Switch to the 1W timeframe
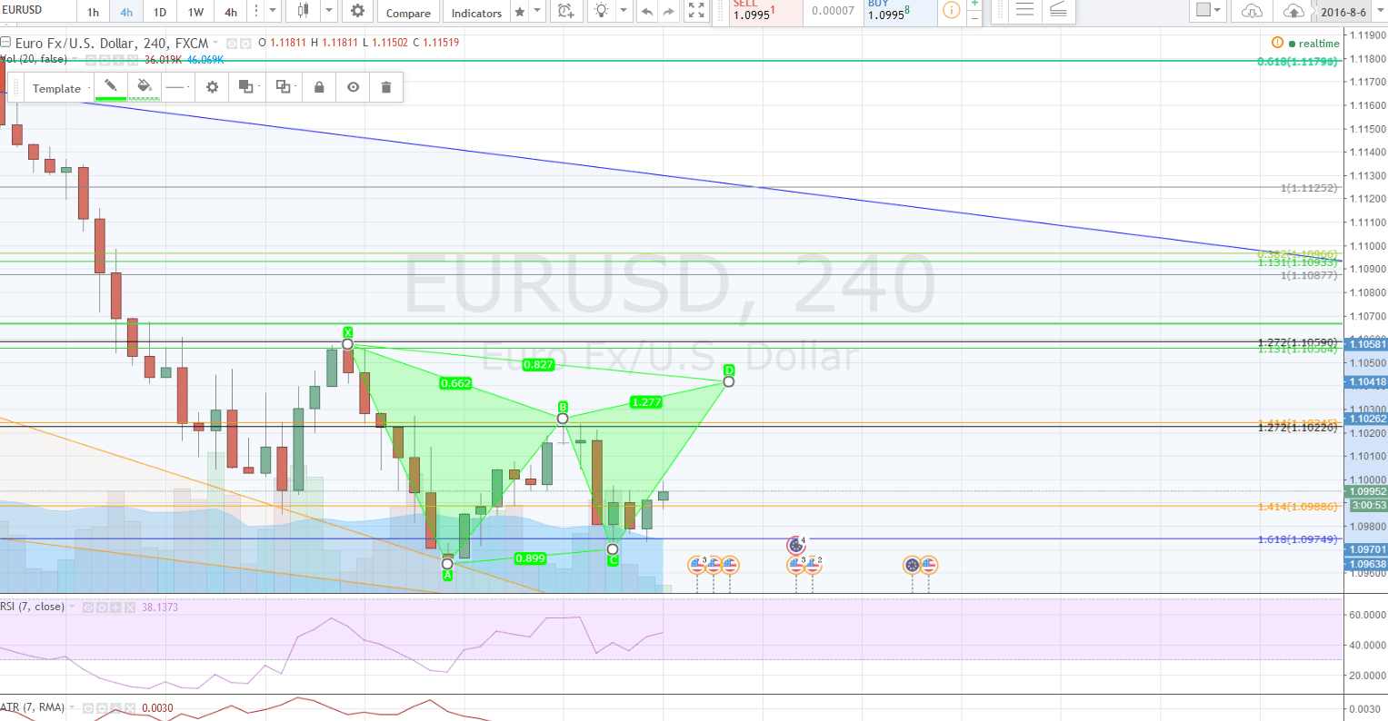The width and height of the screenshot is (1388, 721). tap(195, 13)
